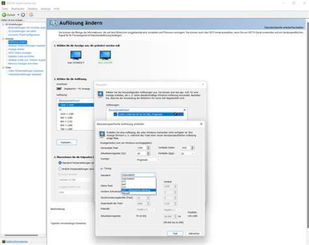The width and height of the screenshot is (309, 245).
Task: Open Mehrere Anzeigen einrichten
Action: (x=23, y=64)
